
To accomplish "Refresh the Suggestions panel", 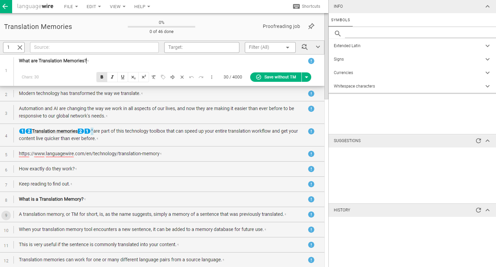I will click(478, 141).
